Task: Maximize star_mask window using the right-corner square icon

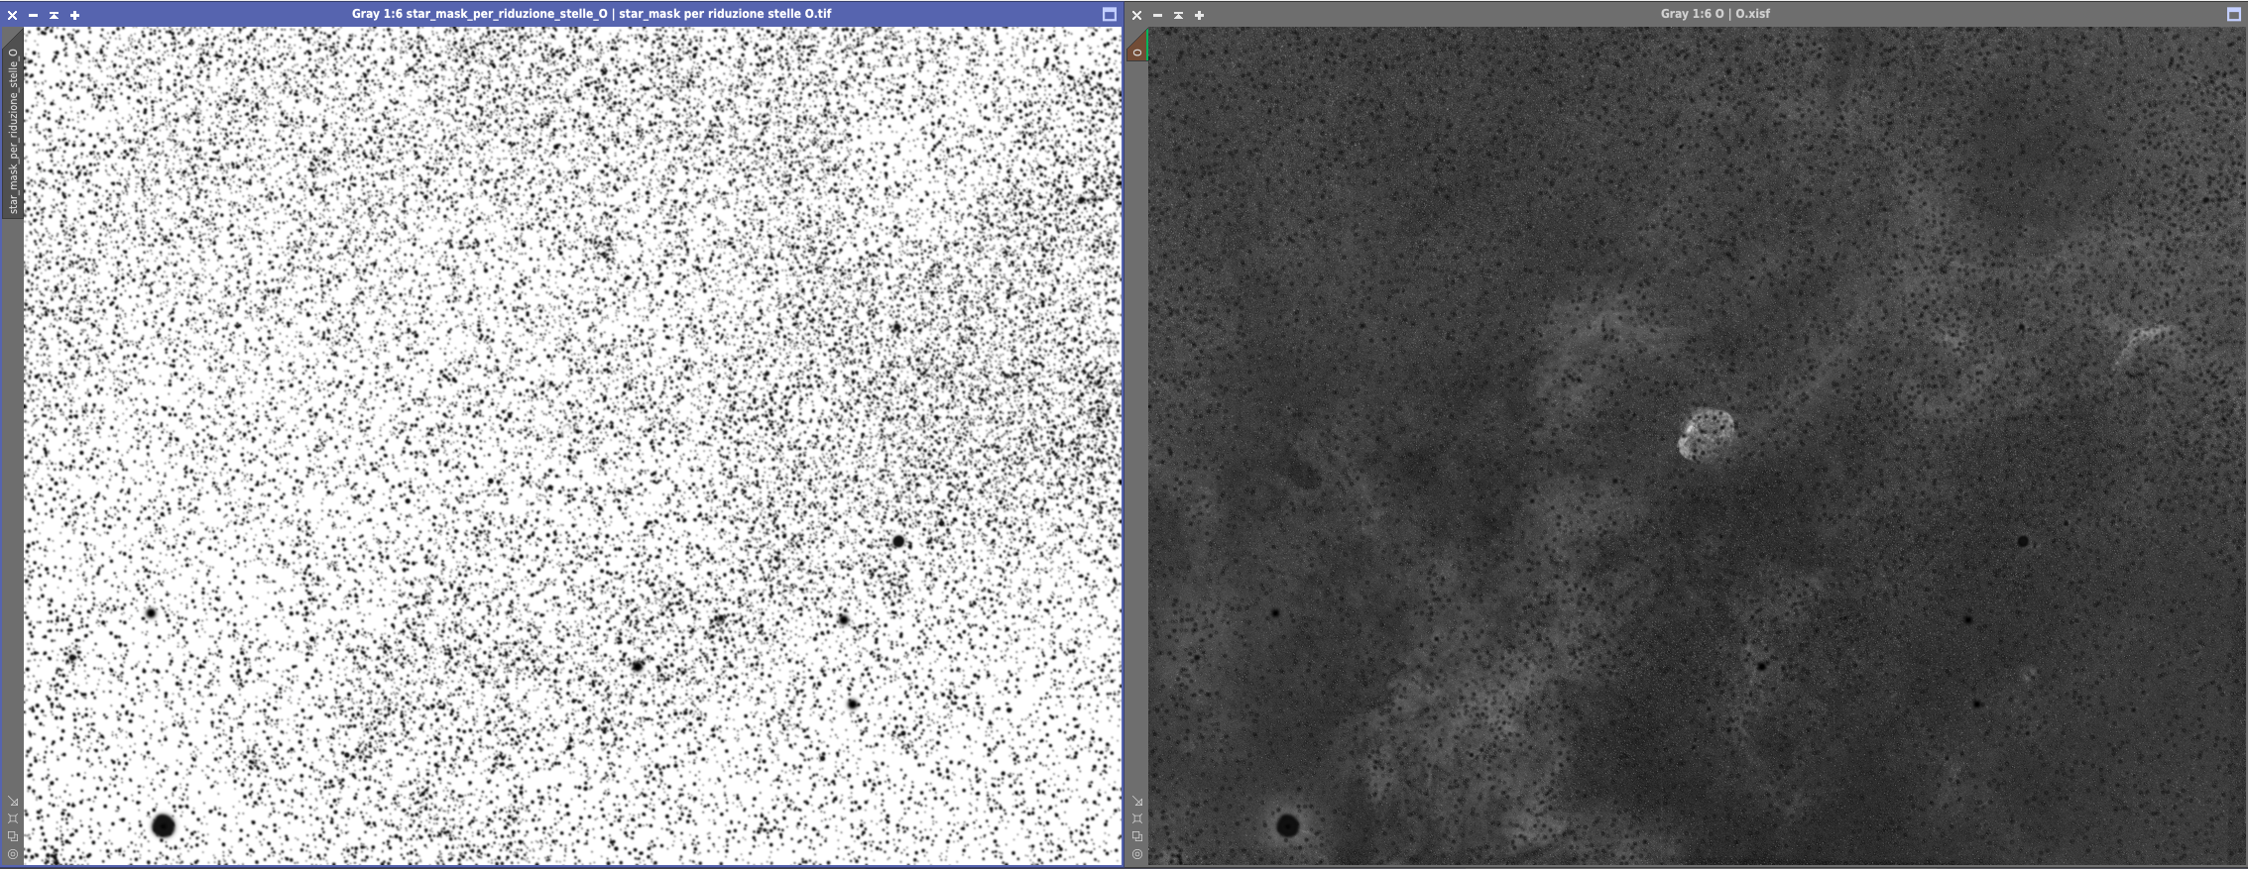Action: tap(1110, 14)
